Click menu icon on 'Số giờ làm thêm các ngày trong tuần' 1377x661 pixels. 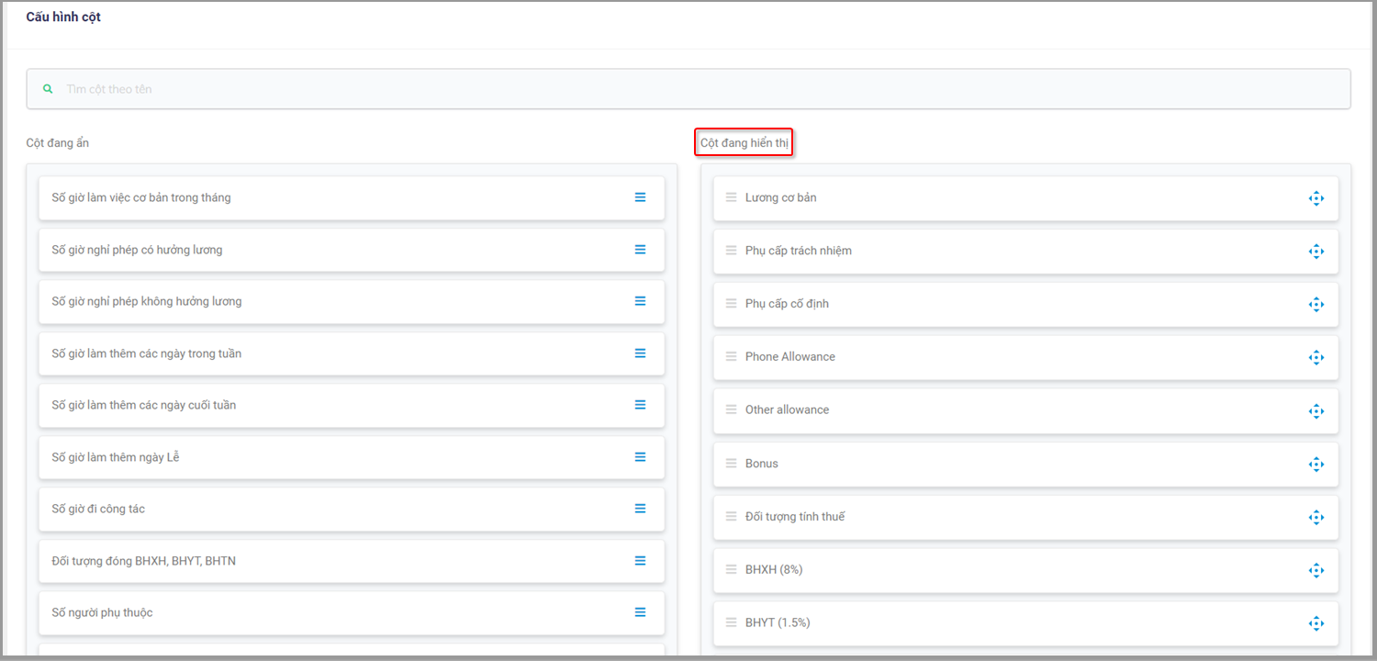click(x=641, y=353)
